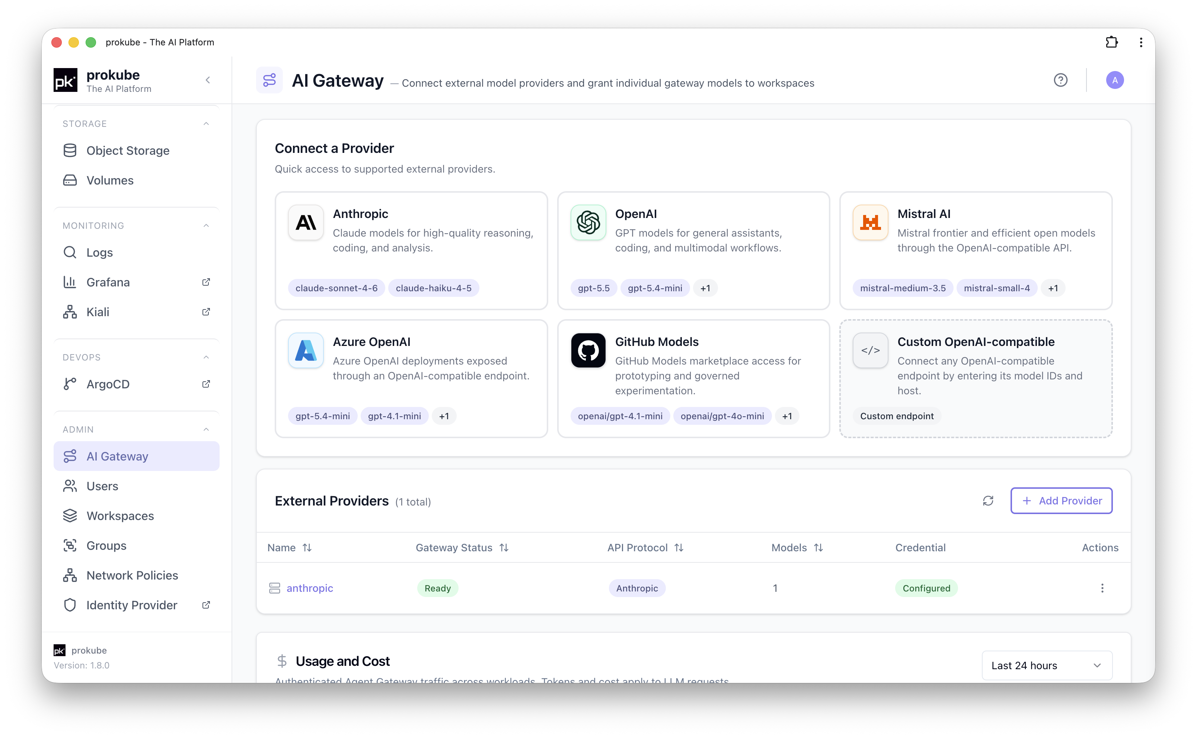Open the anthropic provider link
1197x738 pixels.
[310, 588]
